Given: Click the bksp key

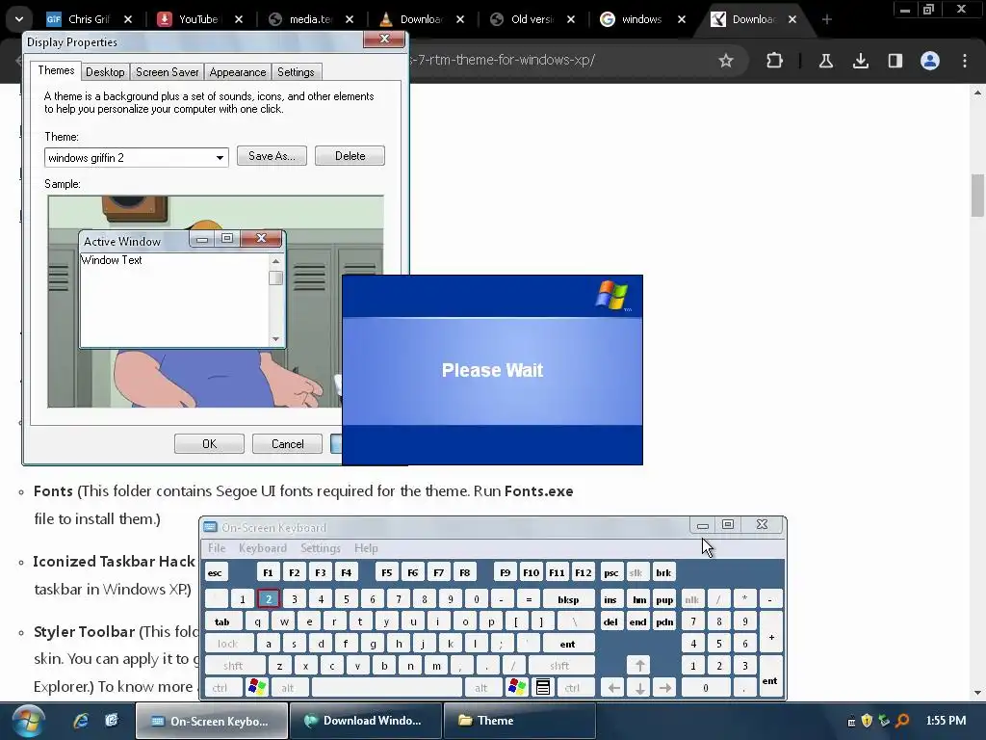Looking at the screenshot, I should coord(568,599).
